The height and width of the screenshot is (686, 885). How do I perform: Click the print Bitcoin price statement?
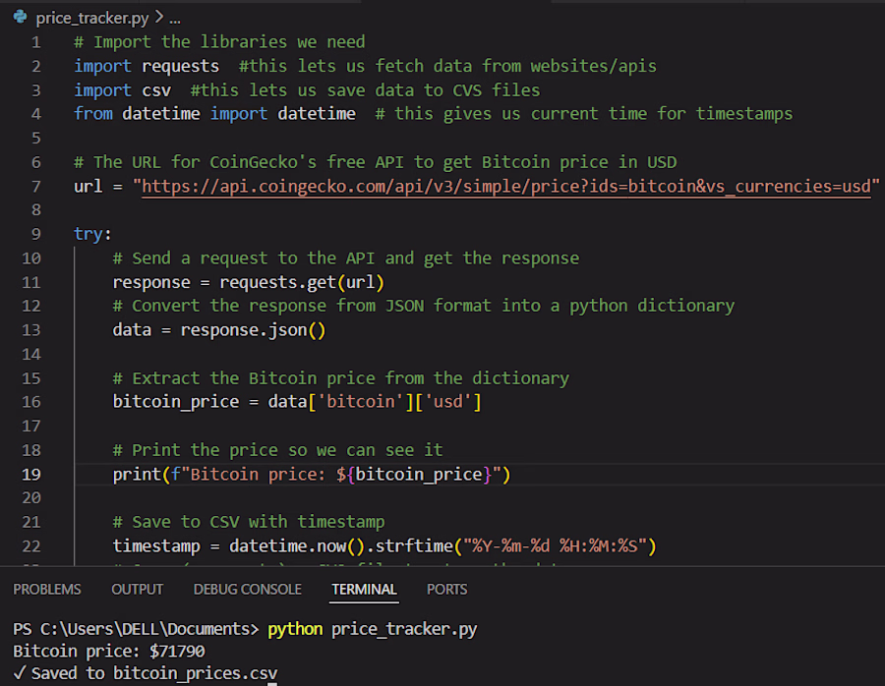point(312,475)
